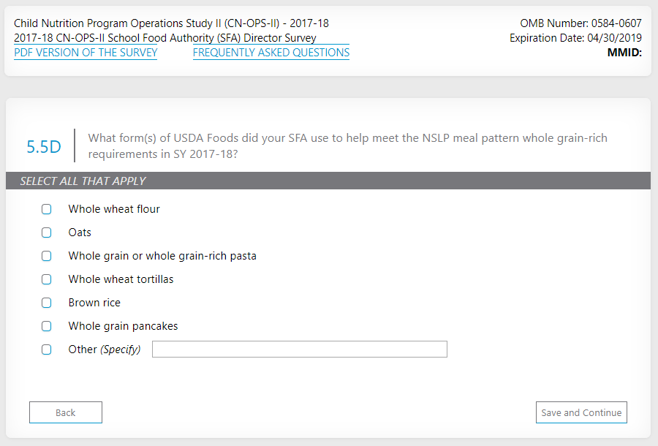Tick the Oats checkbox

pos(47,233)
